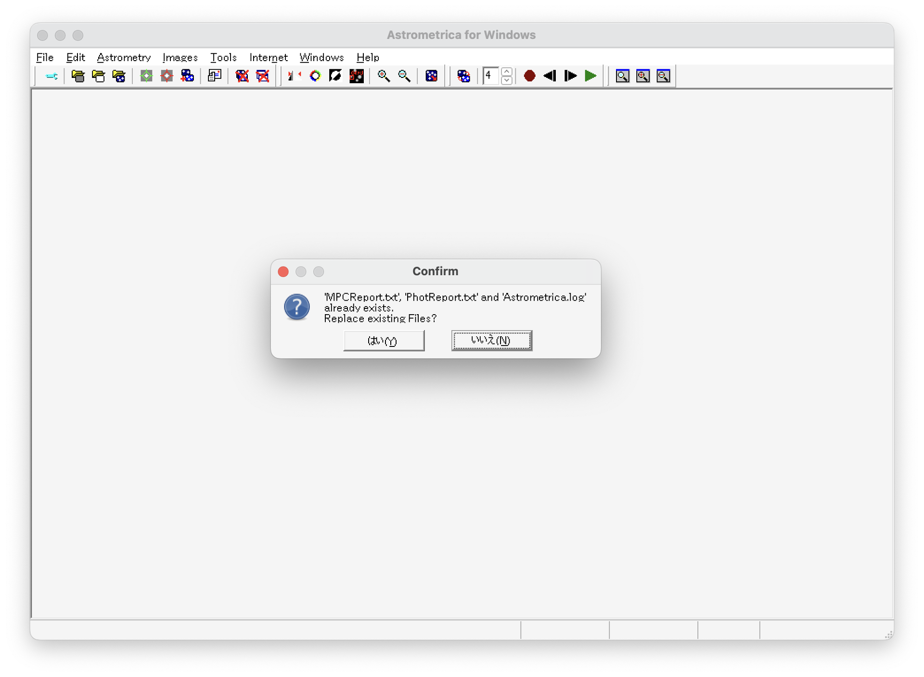Click the Load Images folder icon
The image size is (924, 677).
point(78,76)
